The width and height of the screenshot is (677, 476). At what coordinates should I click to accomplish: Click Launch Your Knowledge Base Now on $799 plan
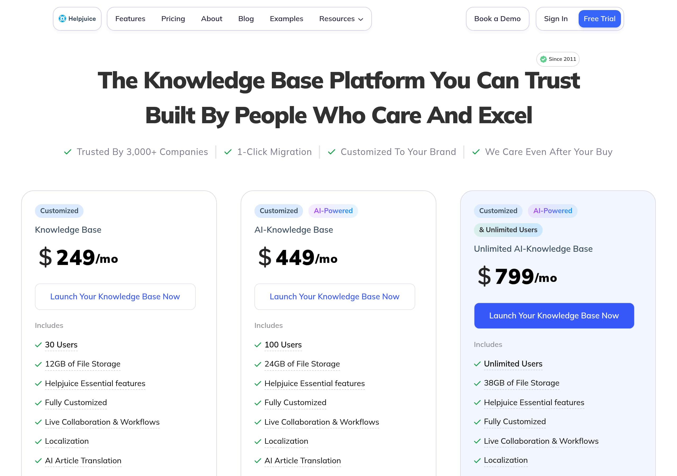coord(554,315)
